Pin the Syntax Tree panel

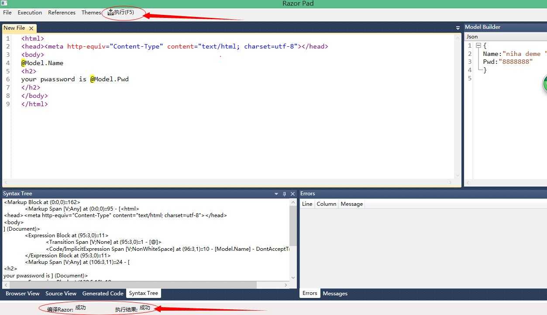[x=285, y=194]
